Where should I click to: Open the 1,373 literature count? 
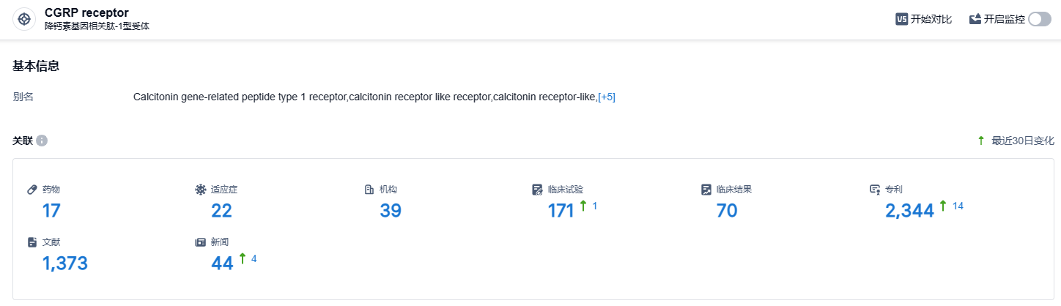[65, 264]
